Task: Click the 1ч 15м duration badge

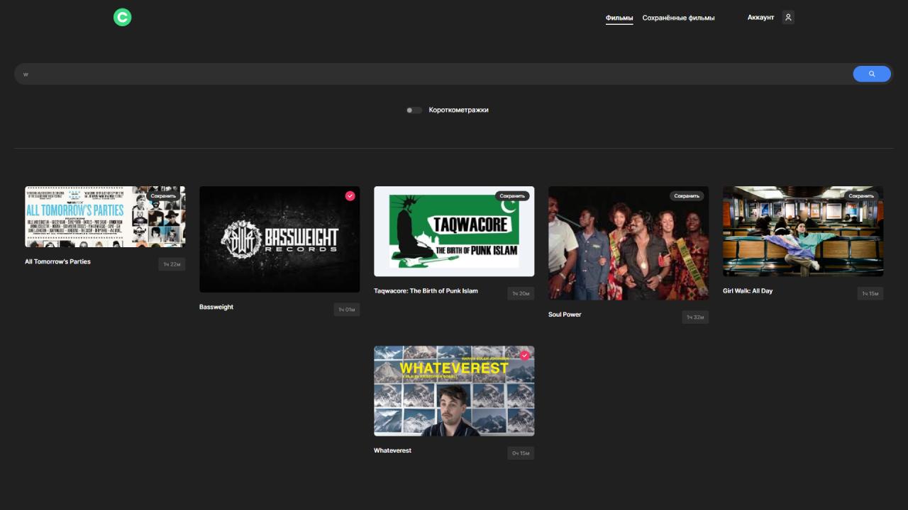Action: [870, 293]
